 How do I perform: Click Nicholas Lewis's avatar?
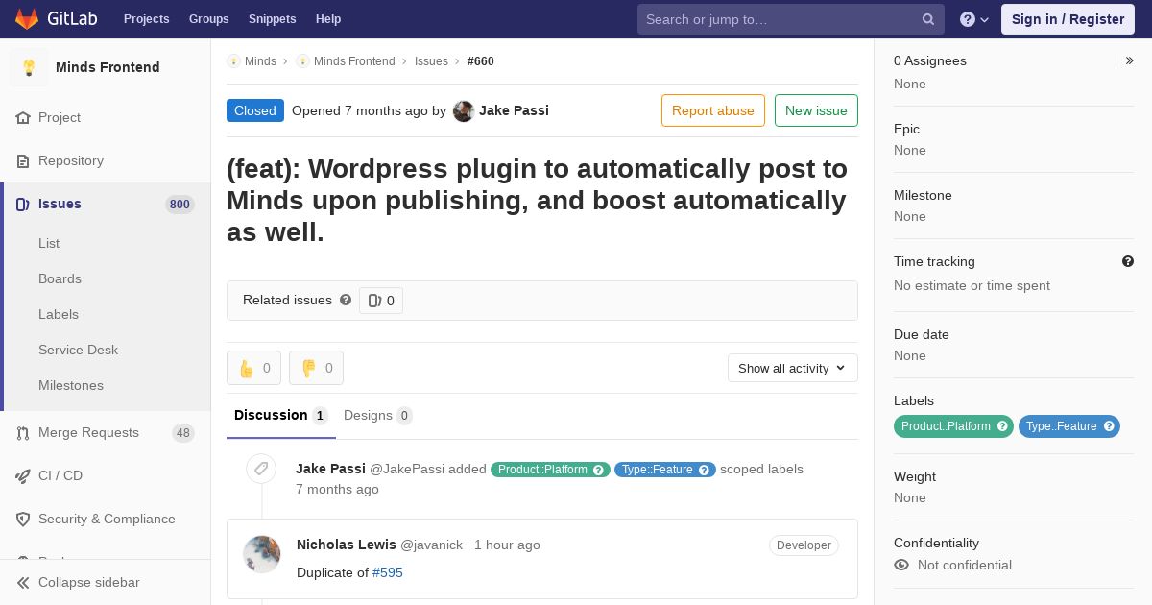[x=261, y=554]
